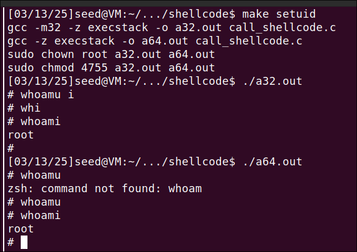357x252 pixels.
Task: Click the 'make setuid' command text
Action: pyautogui.click(x=279, y=14)
